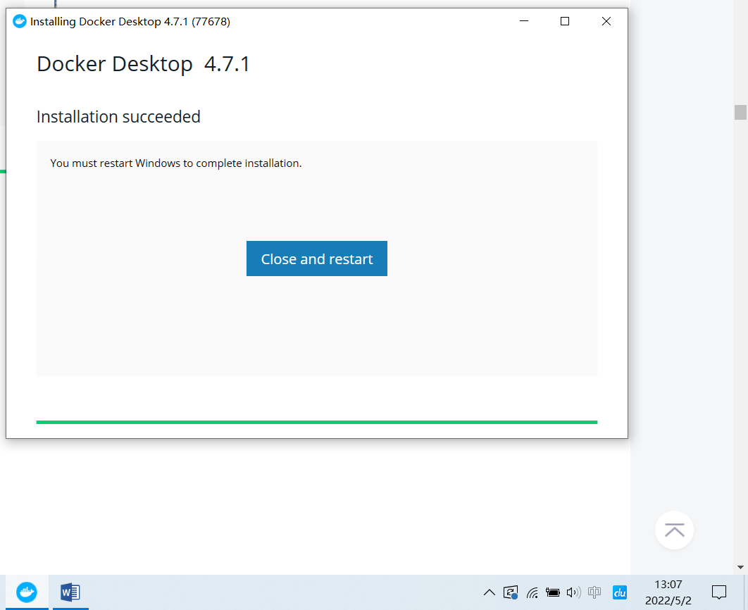This screenshot has height=610, width=748.
Task: Open the display tray icon with blue dot
Action: pos(511,593)
